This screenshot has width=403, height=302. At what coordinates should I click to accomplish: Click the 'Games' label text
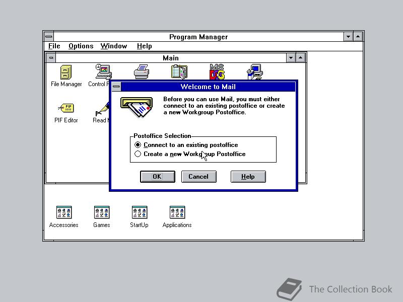[102, 225]
